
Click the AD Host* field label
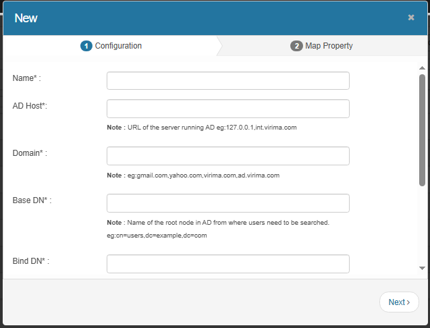(x=30, y=106)
